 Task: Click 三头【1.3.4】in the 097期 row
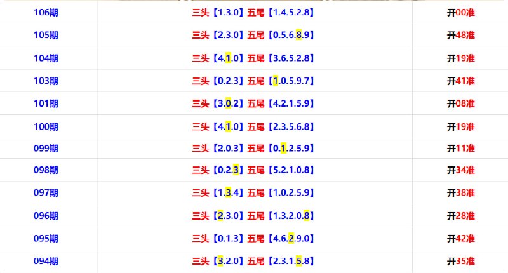tap(218, 192)
